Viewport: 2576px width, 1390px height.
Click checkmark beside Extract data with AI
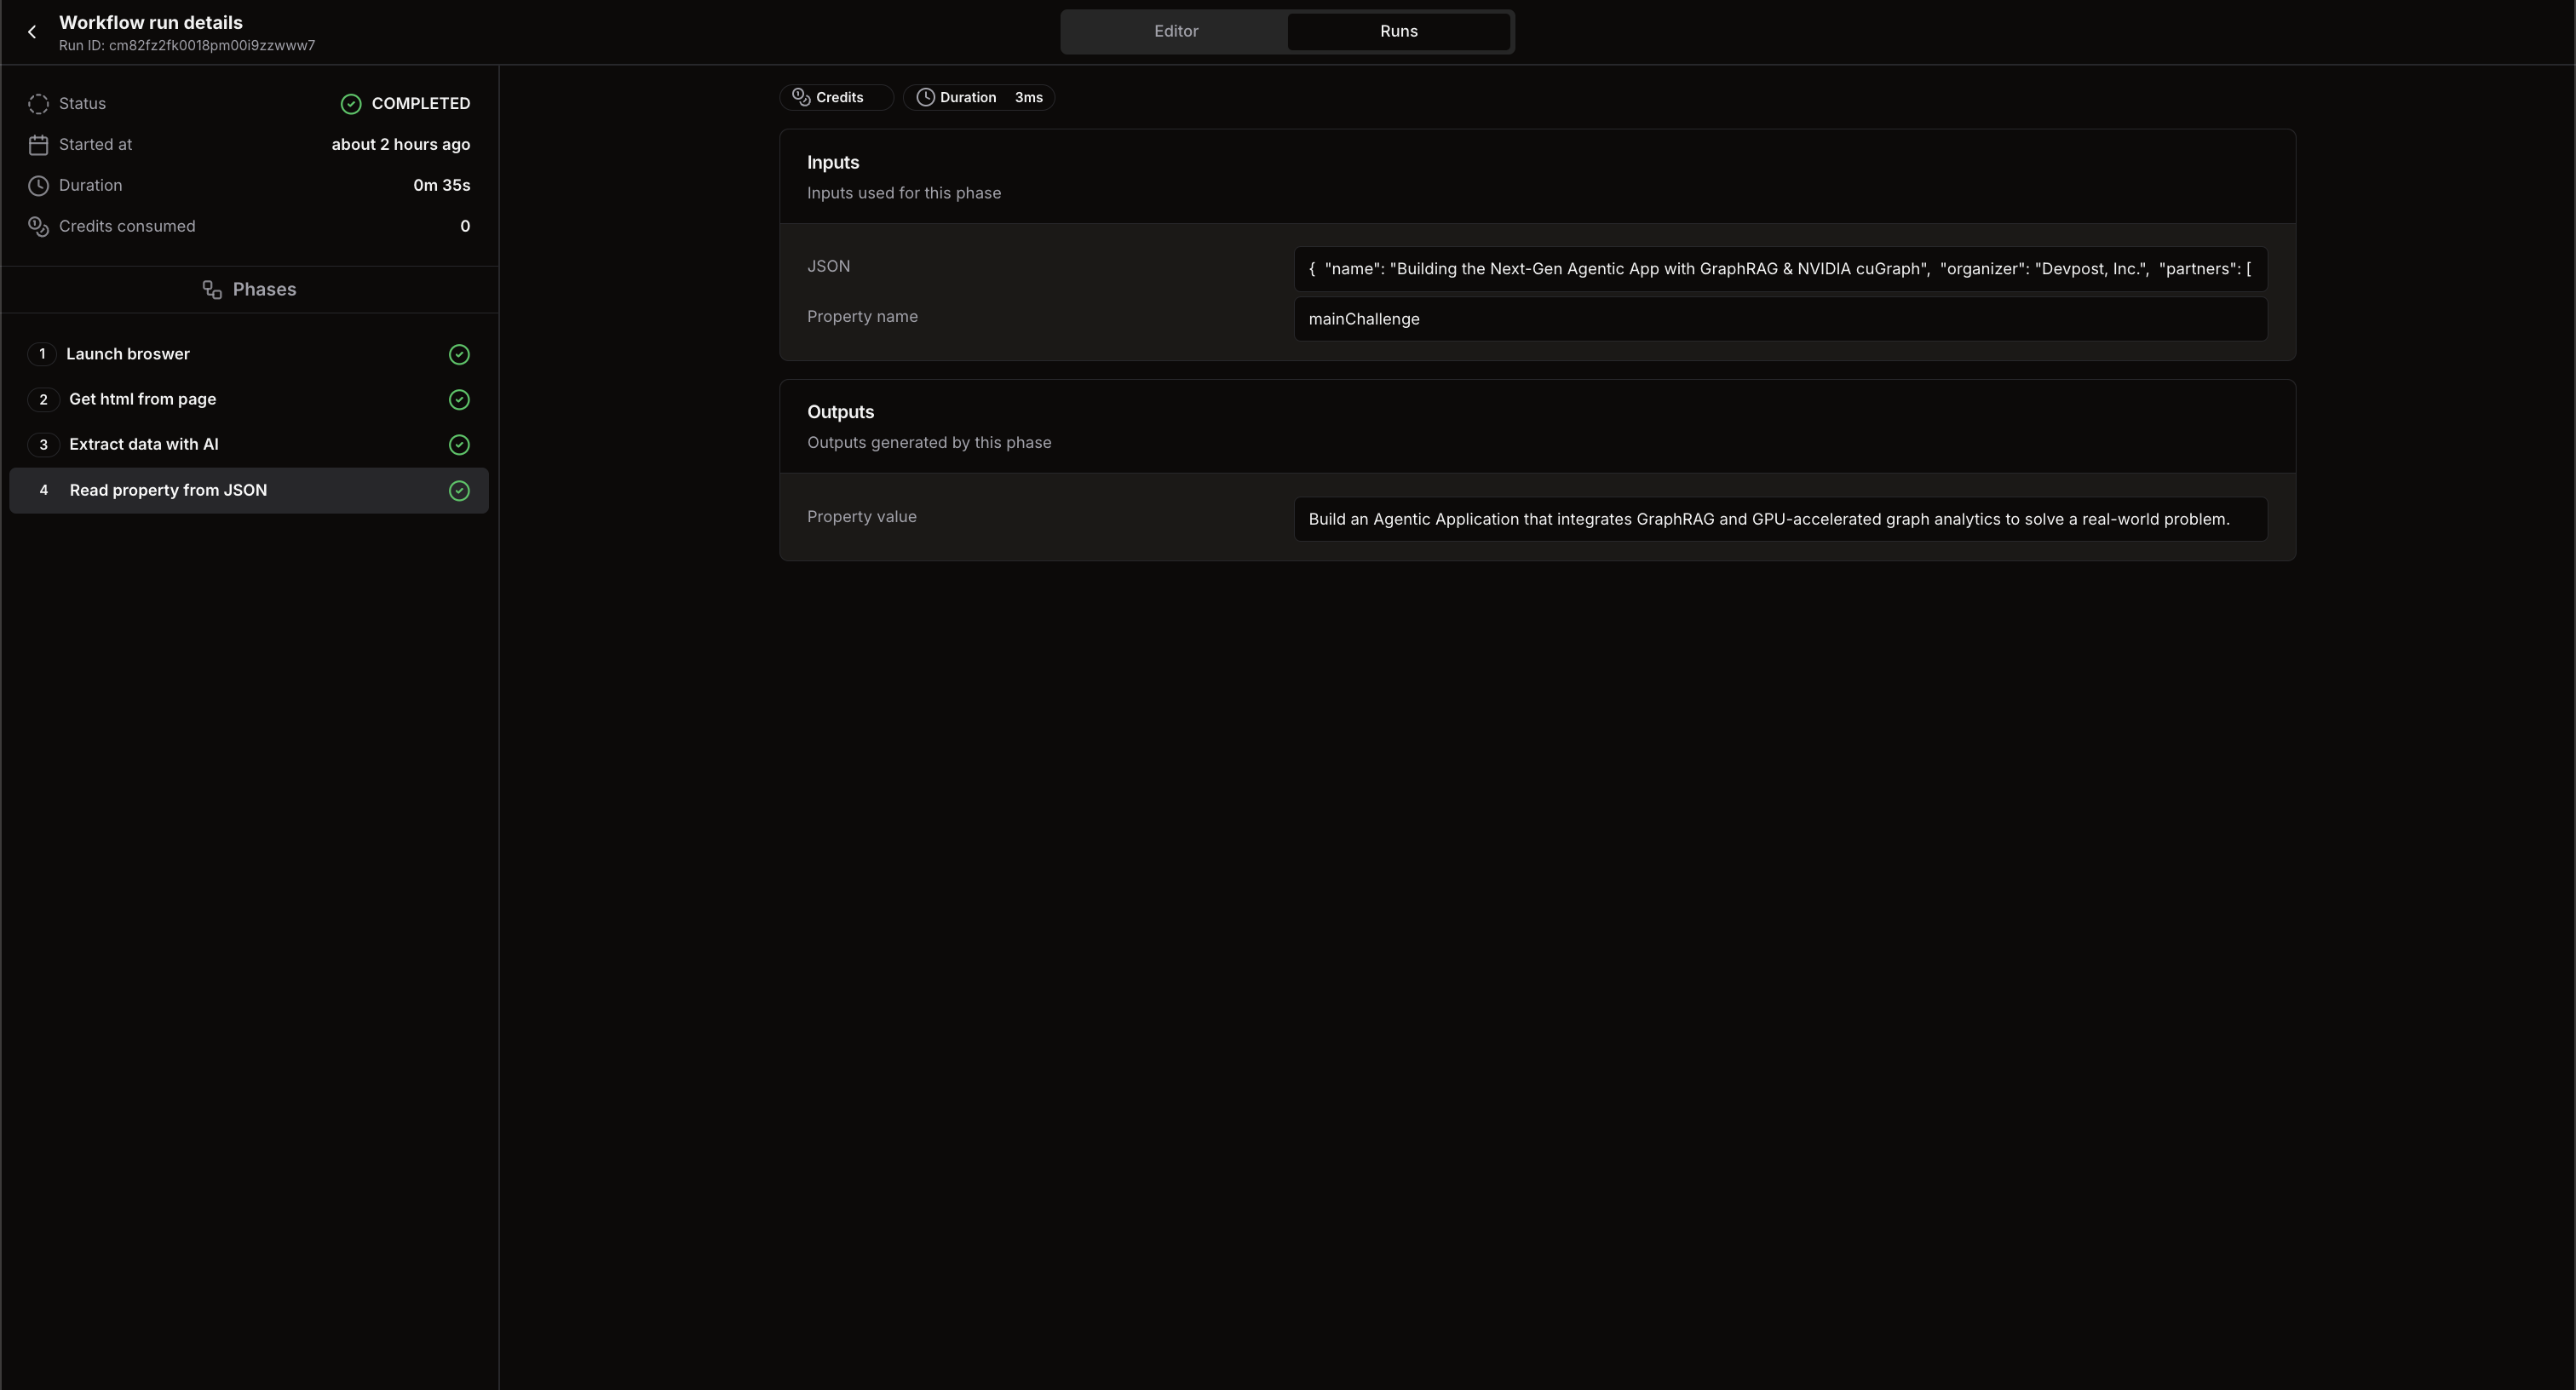coord(458,445)
